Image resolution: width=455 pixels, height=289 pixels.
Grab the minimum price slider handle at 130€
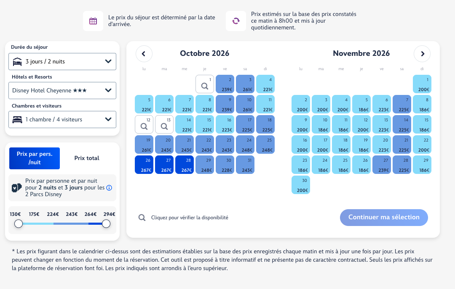[x=19, y=223]
